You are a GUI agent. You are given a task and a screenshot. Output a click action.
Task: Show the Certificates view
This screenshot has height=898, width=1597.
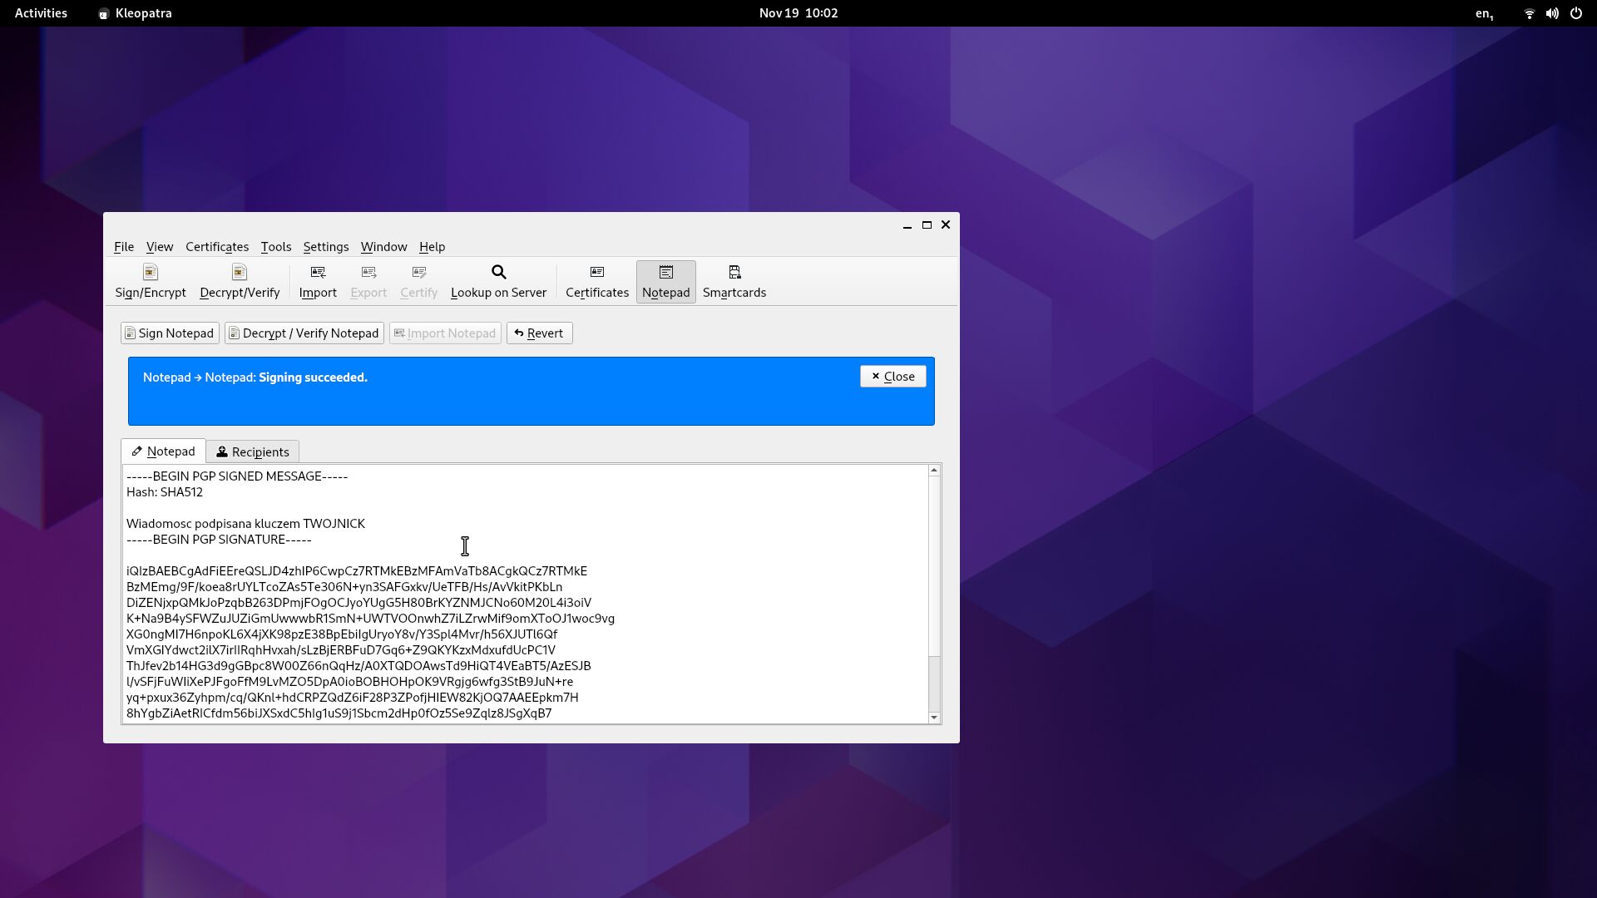click(597, 282)
